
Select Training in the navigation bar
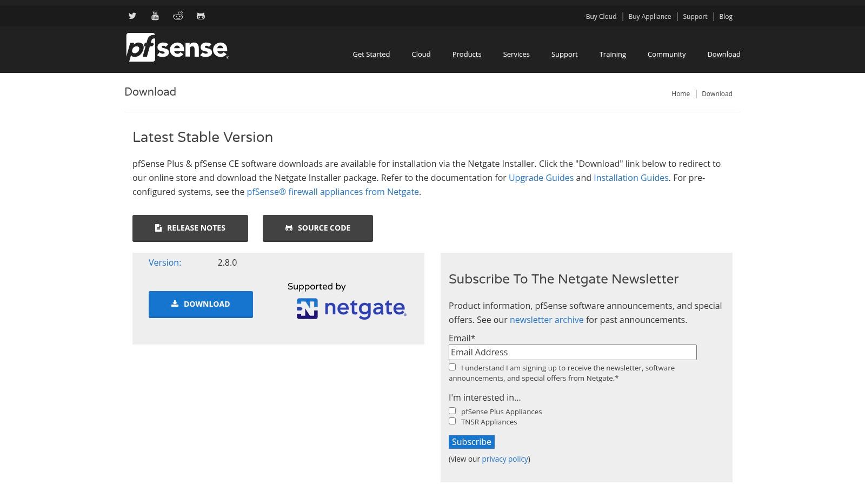pyautogui.click(x=613, y=54)
